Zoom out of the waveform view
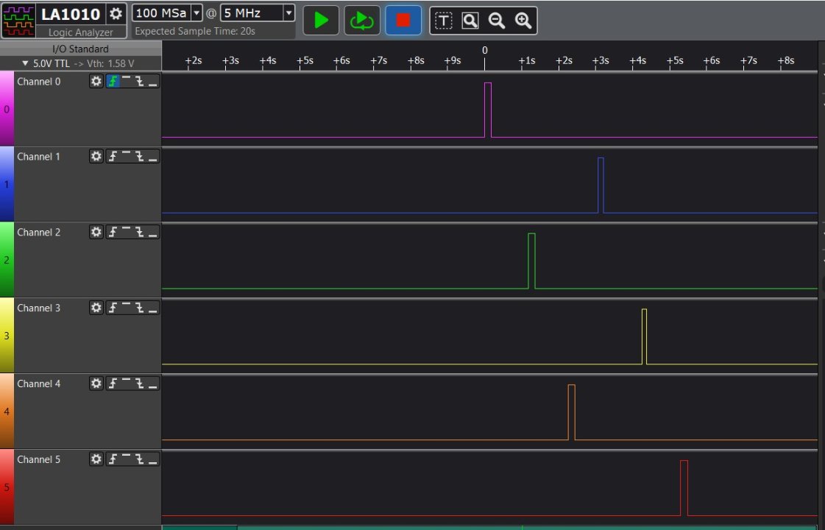This screenshot has width=825, height=530. (497, 21)
